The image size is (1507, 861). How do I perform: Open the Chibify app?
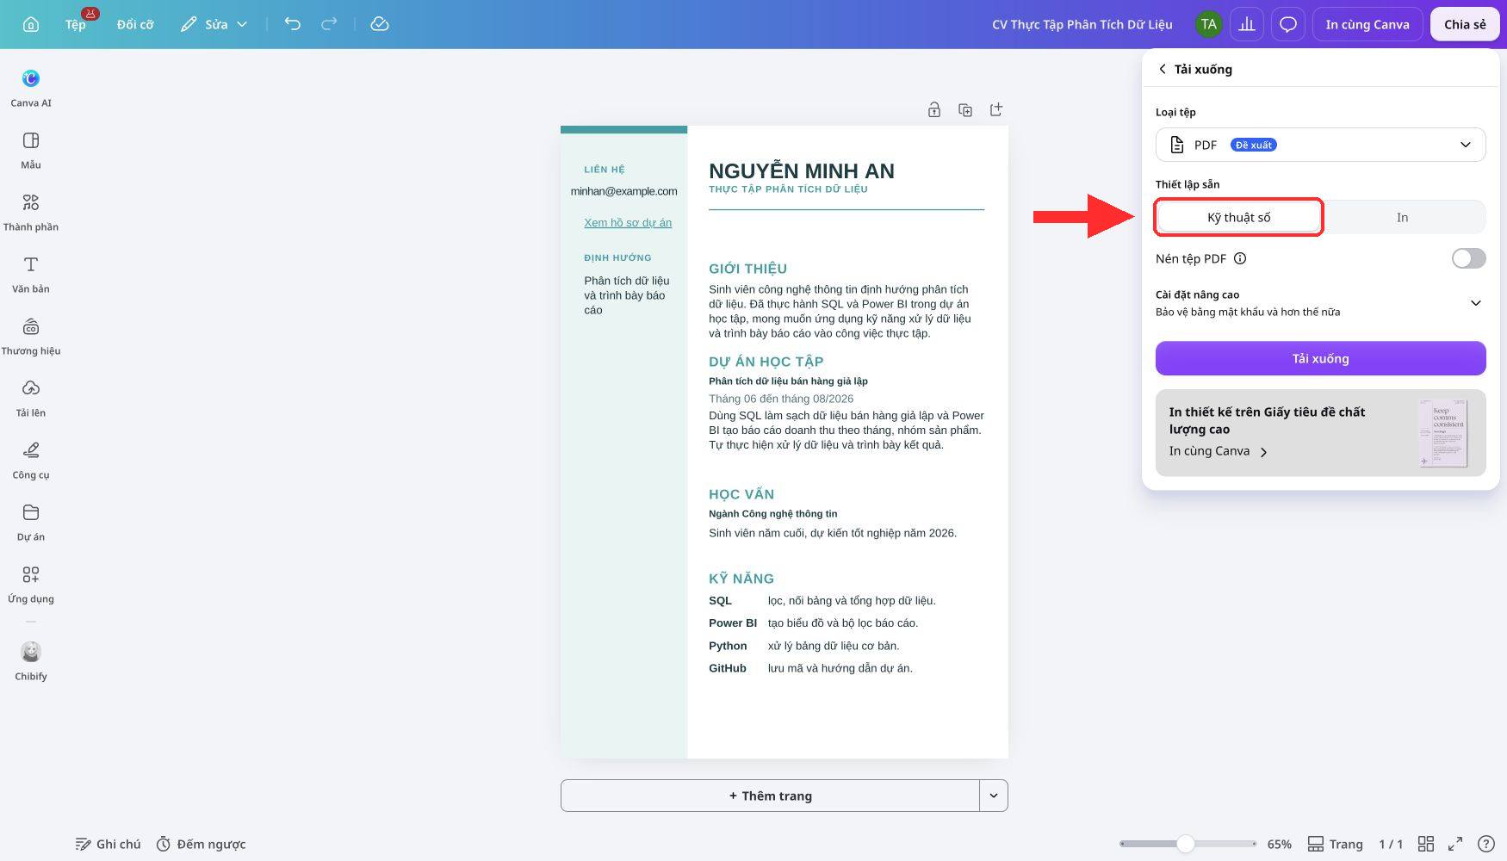[31, 660]
